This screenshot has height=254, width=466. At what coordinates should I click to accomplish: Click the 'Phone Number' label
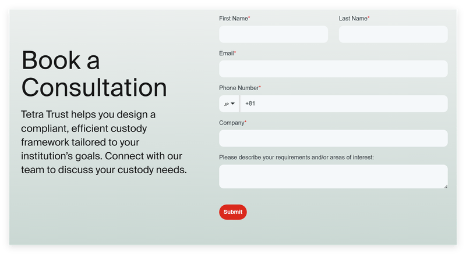240,88
